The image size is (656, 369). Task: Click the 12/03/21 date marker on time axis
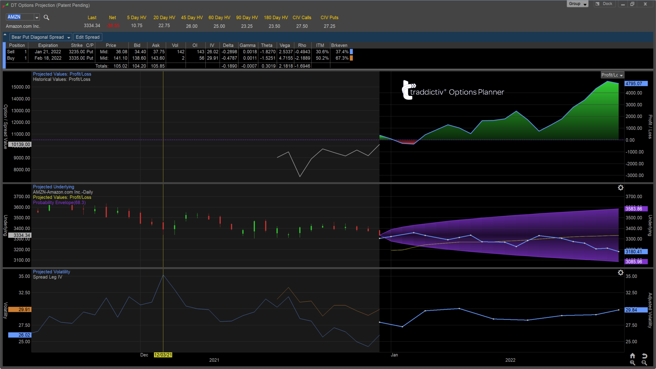(x=163, y=355)
